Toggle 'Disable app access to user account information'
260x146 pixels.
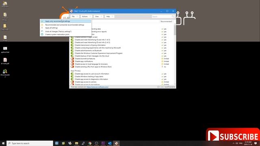tap(72, 74)
